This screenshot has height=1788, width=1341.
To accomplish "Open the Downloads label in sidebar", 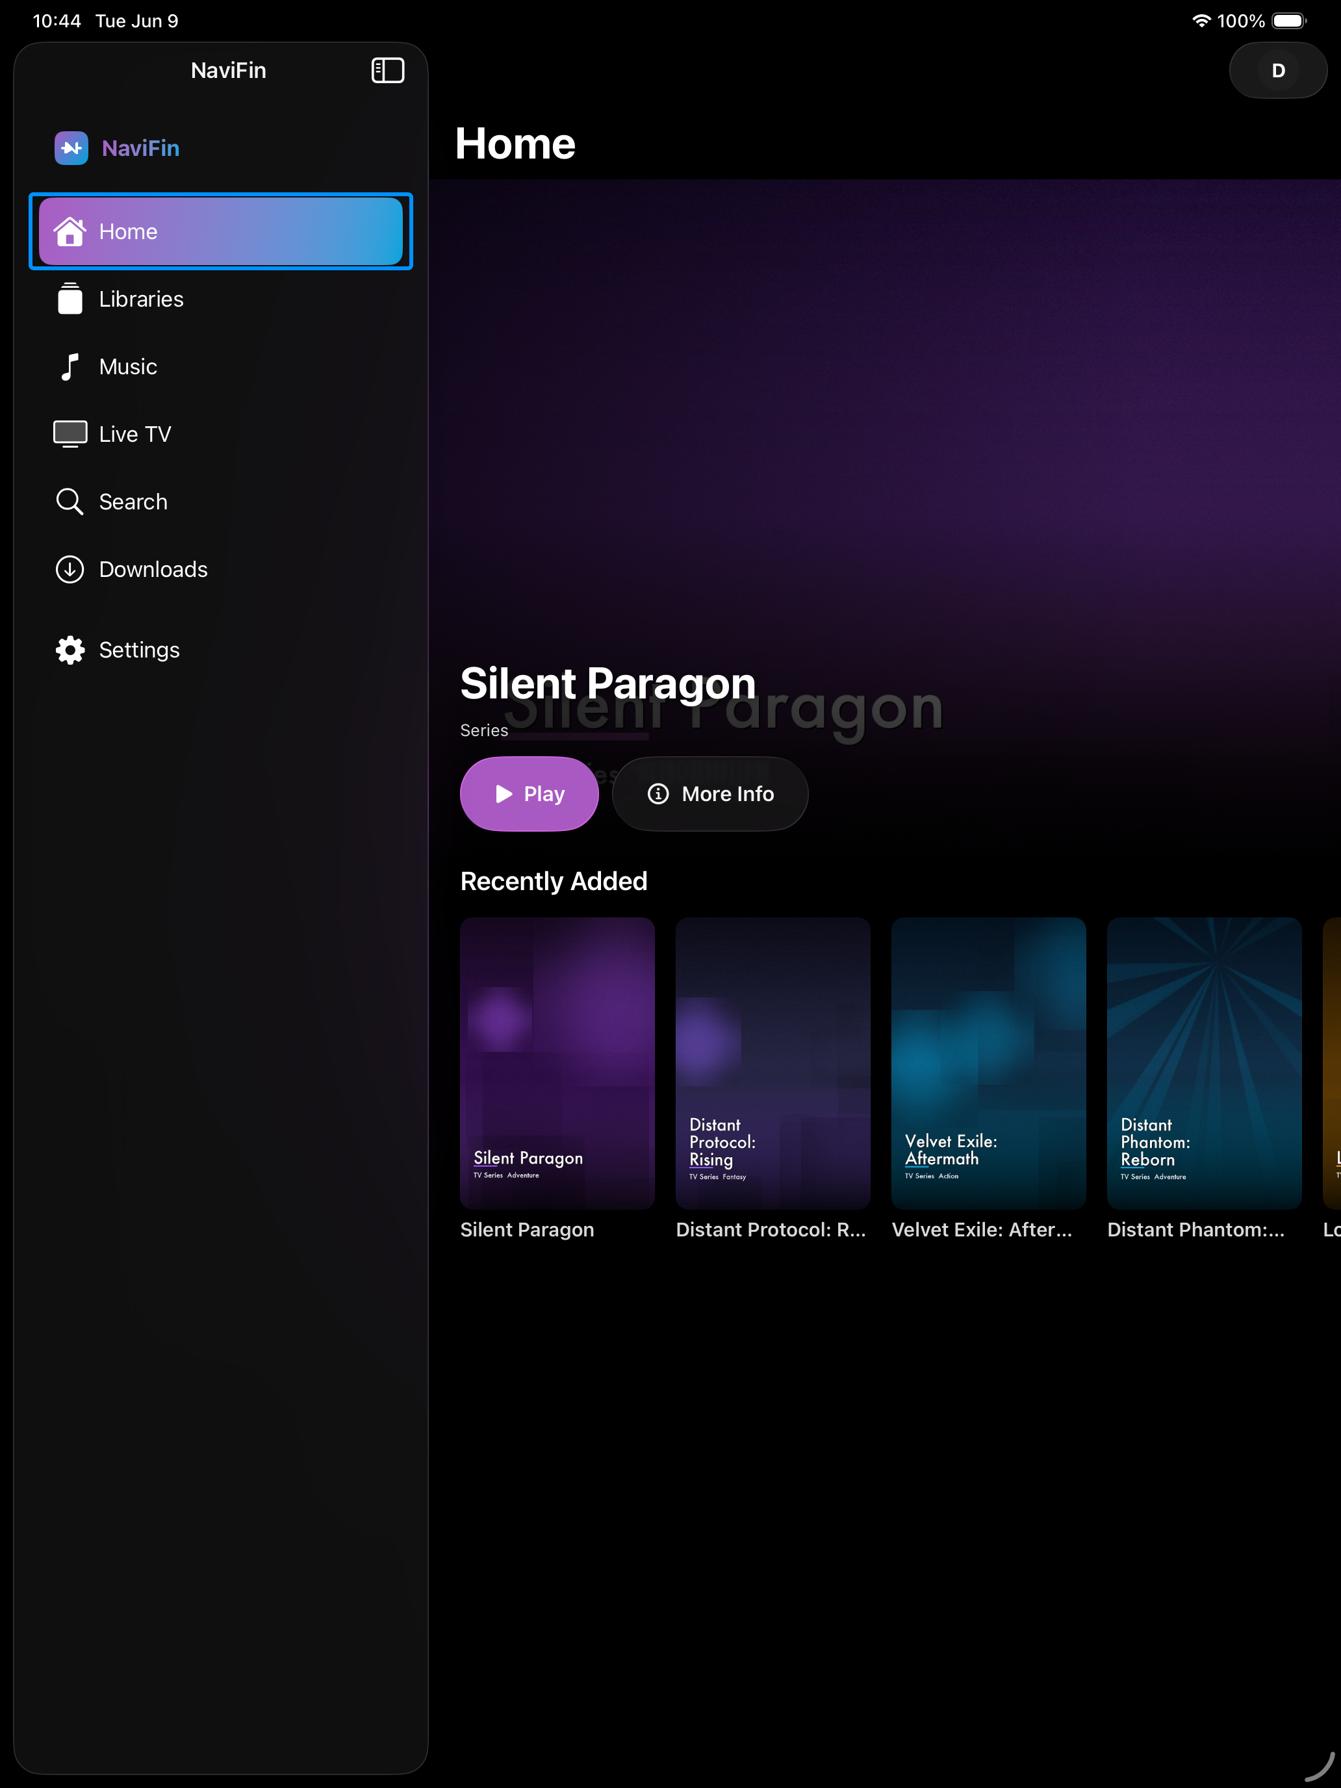I will point(153,569).
